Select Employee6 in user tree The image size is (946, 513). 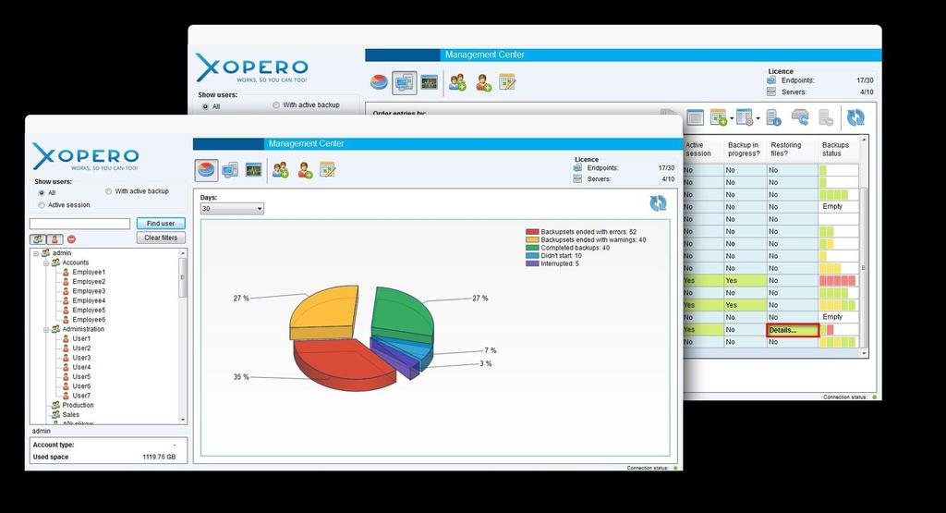click(89, 320)
